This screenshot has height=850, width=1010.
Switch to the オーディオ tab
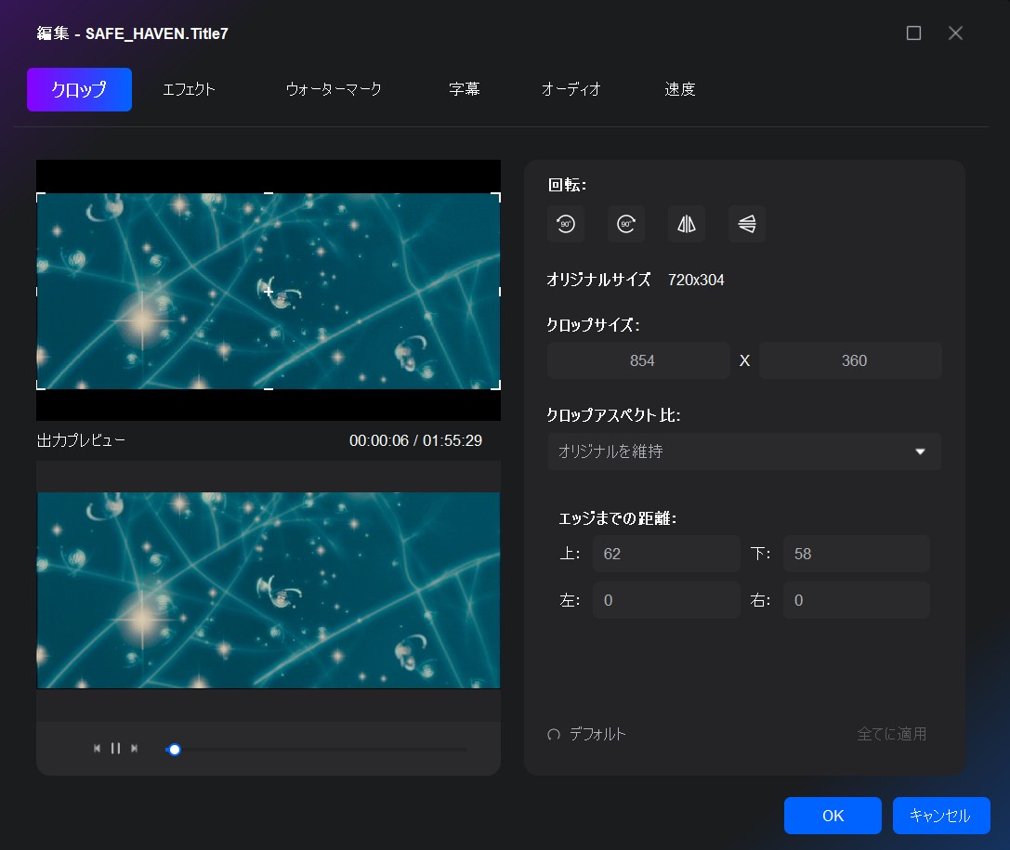tap(571, 89)
